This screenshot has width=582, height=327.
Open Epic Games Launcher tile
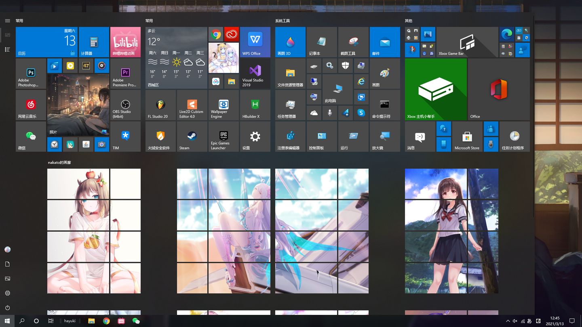click(x=224, y=136)
